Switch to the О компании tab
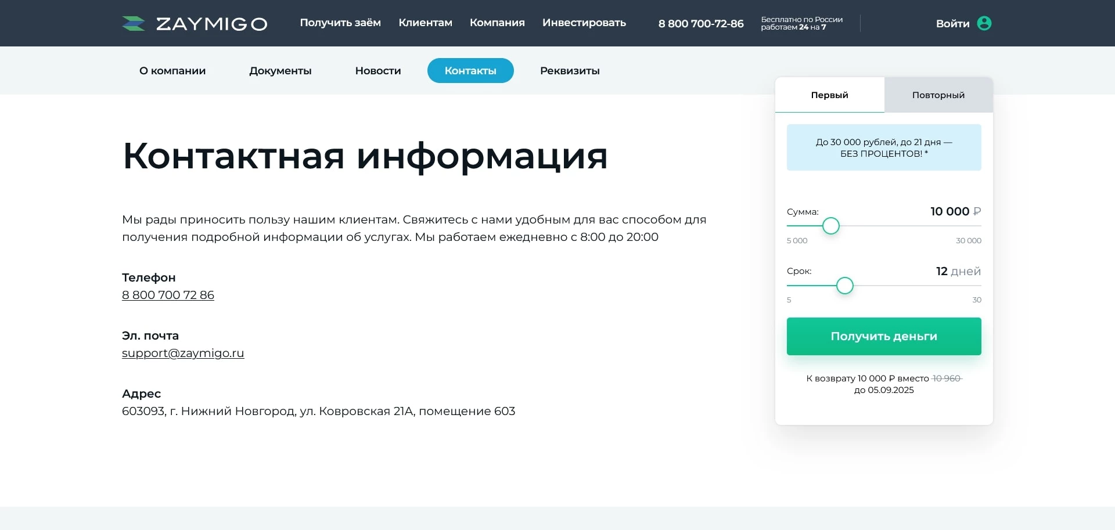The height and width of the screenshot is (530, 1115). coord(172,70)
